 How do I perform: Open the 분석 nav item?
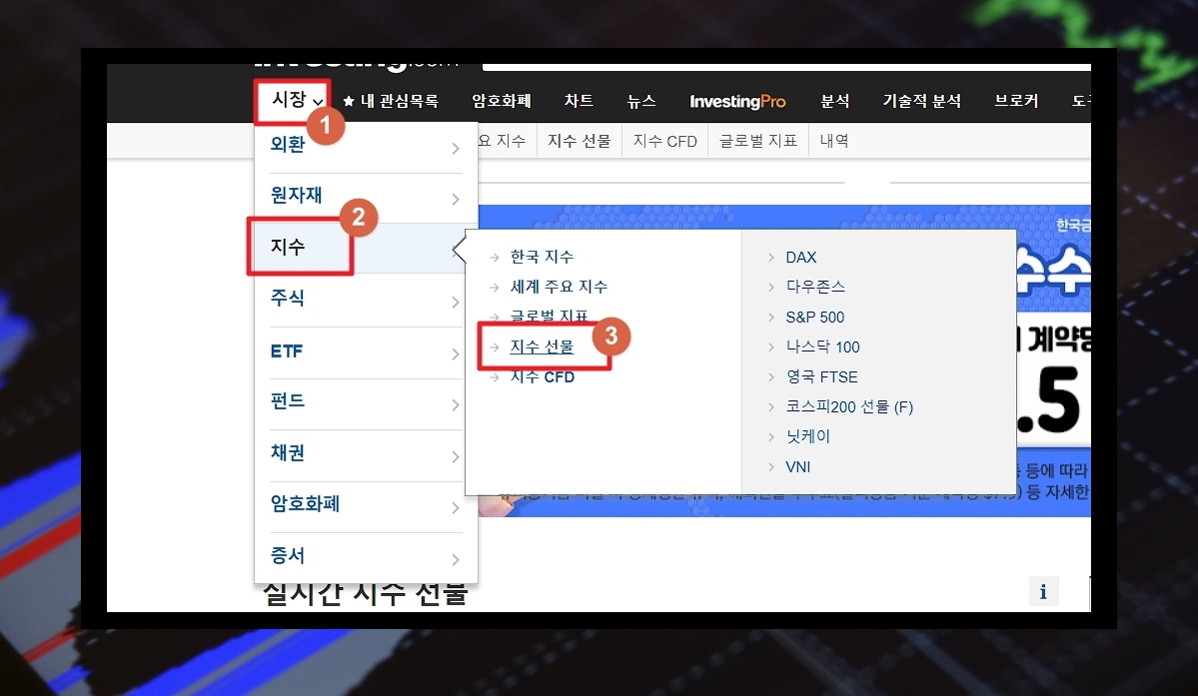coord(835,101)
